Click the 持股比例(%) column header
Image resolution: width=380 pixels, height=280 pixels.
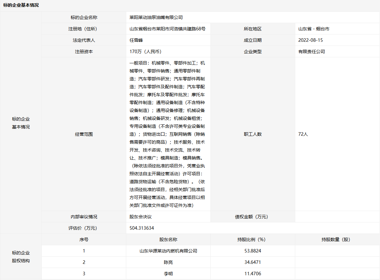252,240
